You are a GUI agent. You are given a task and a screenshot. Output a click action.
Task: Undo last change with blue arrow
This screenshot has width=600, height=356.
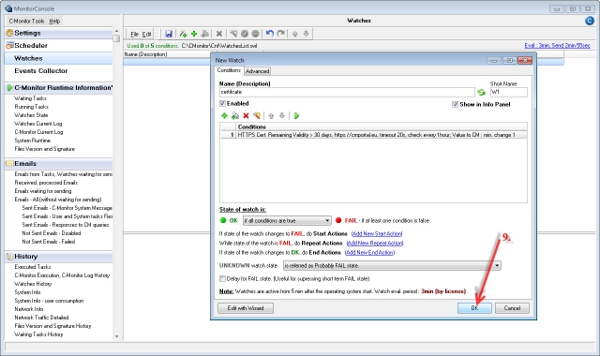(270, 34)
